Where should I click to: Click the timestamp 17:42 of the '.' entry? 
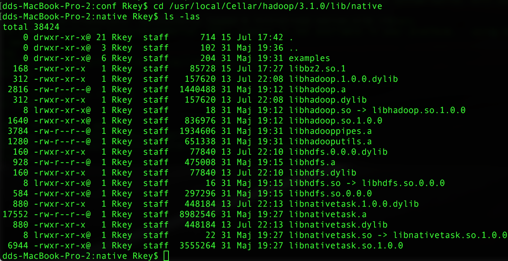[x=270, y=38]
